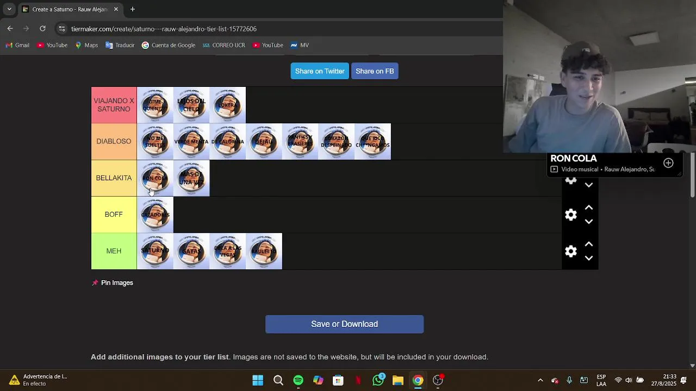
Task: Open Spotify from the taskbar
Action: click(x=298, y=380)
